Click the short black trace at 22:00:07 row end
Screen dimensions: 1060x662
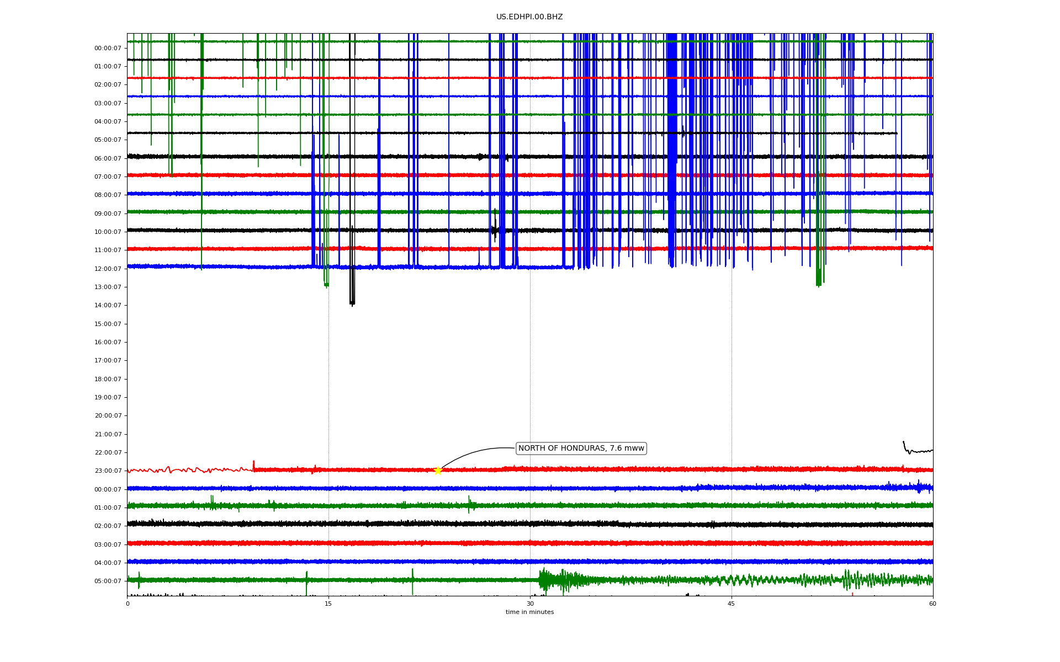(x=916, y=451)
